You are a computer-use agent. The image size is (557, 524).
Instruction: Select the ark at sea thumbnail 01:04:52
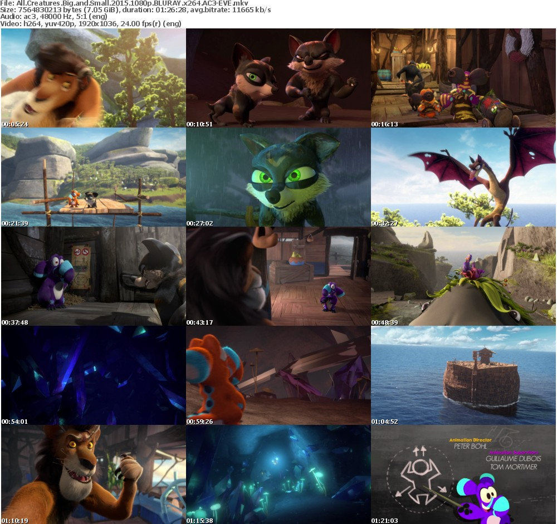coord(463,375)
